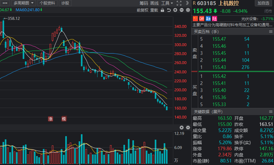The image size is (274, 165).
Task: Open the 关键数据 panel menu
Action: coord(271,112)
